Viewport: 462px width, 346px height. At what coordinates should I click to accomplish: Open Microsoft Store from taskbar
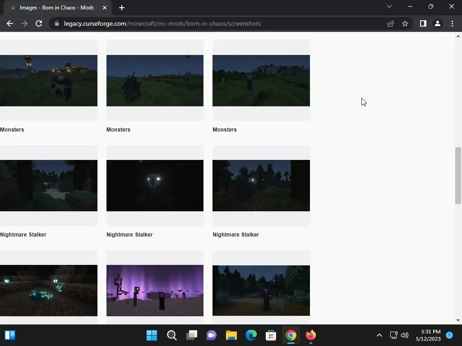[271, 335]
